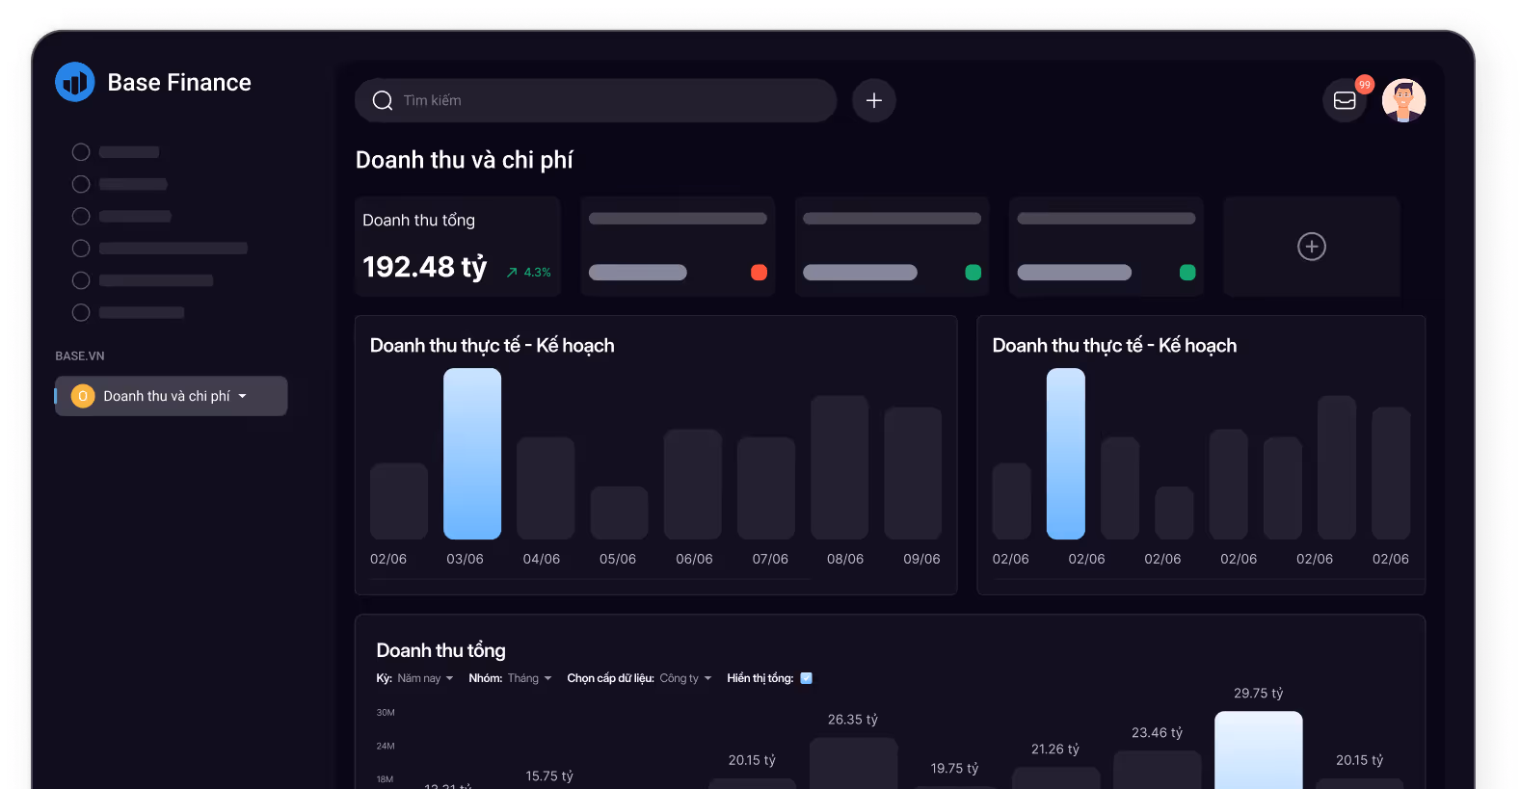1520x789 pixels.
Task: Add a new metric card with circled plus
Action: coord(1312,247)
